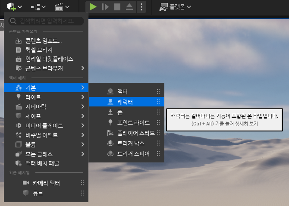Expand the 콘텐츠 브라우저 submenu arrow
The width and height of the screenshot is (289, 206).
coord(83,68)
